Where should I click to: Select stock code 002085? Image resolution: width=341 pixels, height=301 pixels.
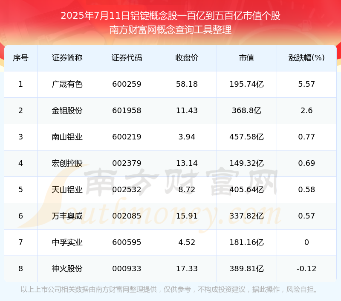tap(127, 216)
